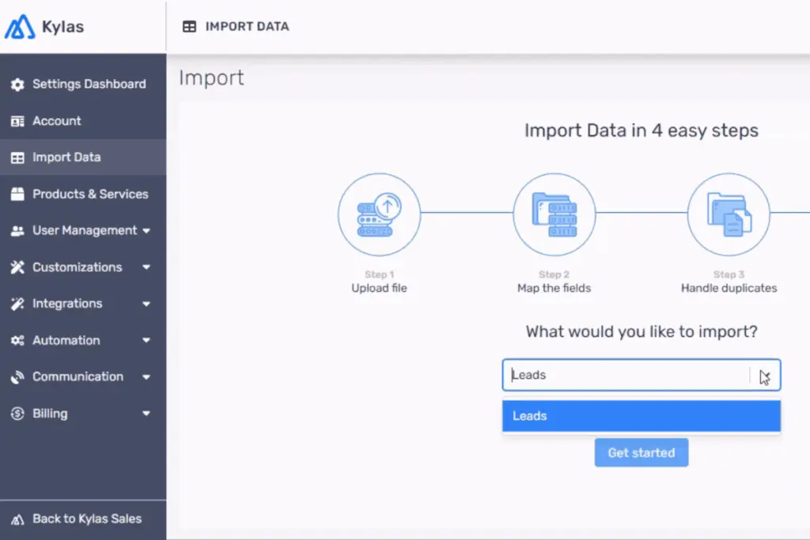Open Products & Services menu item
Image resolution: width=810 pixels, height=540 pixels.
coord(83,194)
